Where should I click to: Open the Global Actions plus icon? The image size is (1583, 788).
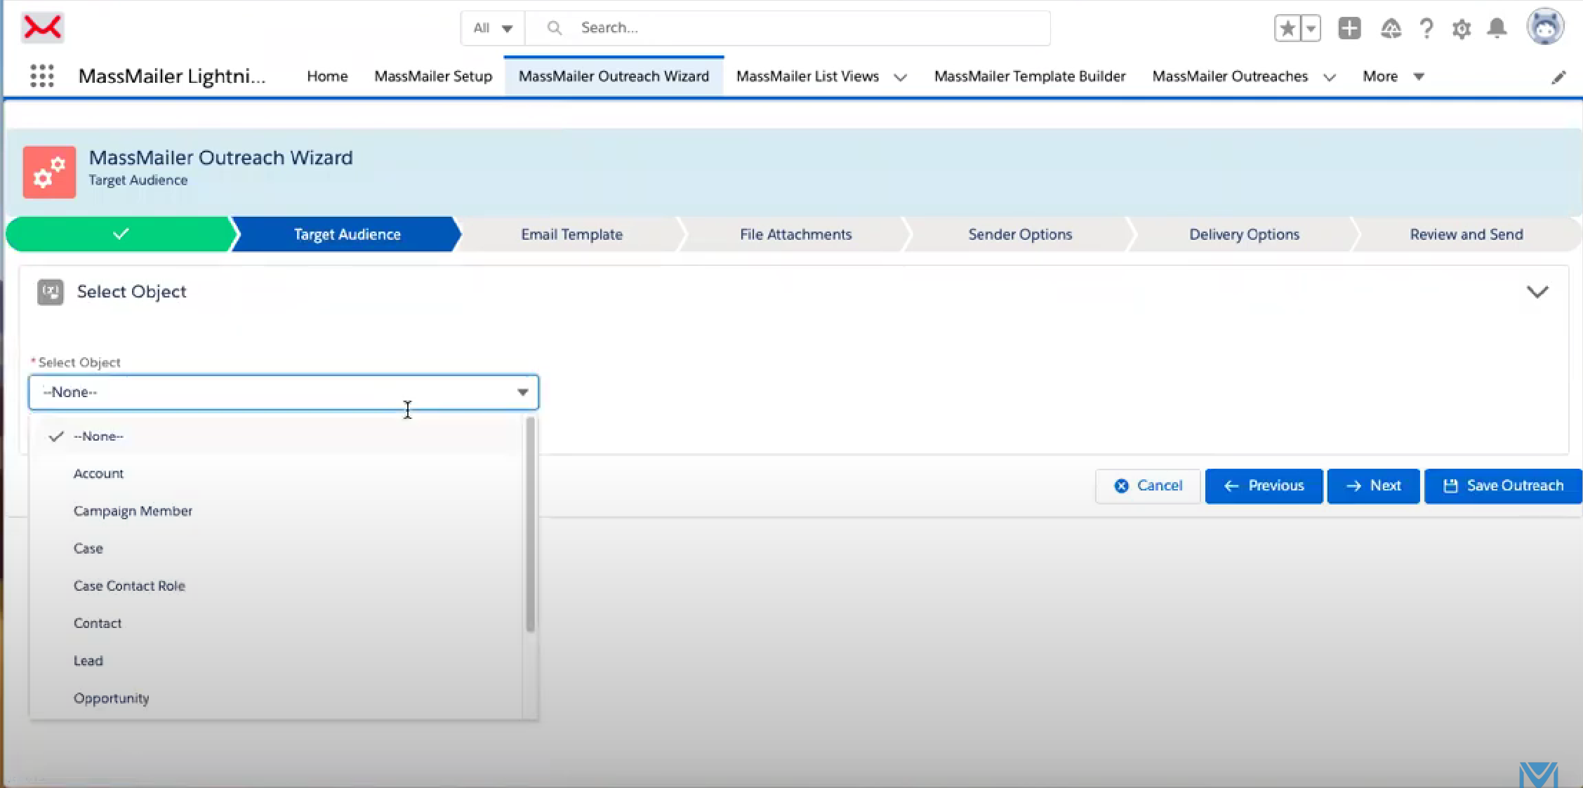click(1349, 28)
